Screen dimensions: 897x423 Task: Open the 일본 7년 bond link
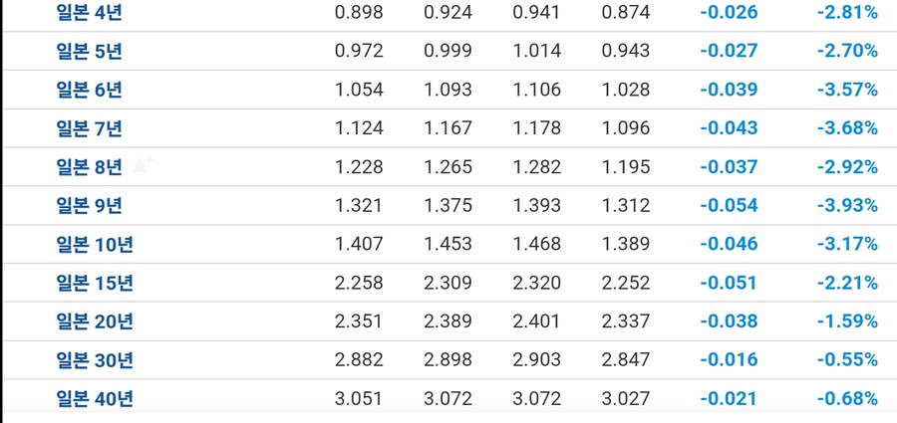[x=90, y=128]
